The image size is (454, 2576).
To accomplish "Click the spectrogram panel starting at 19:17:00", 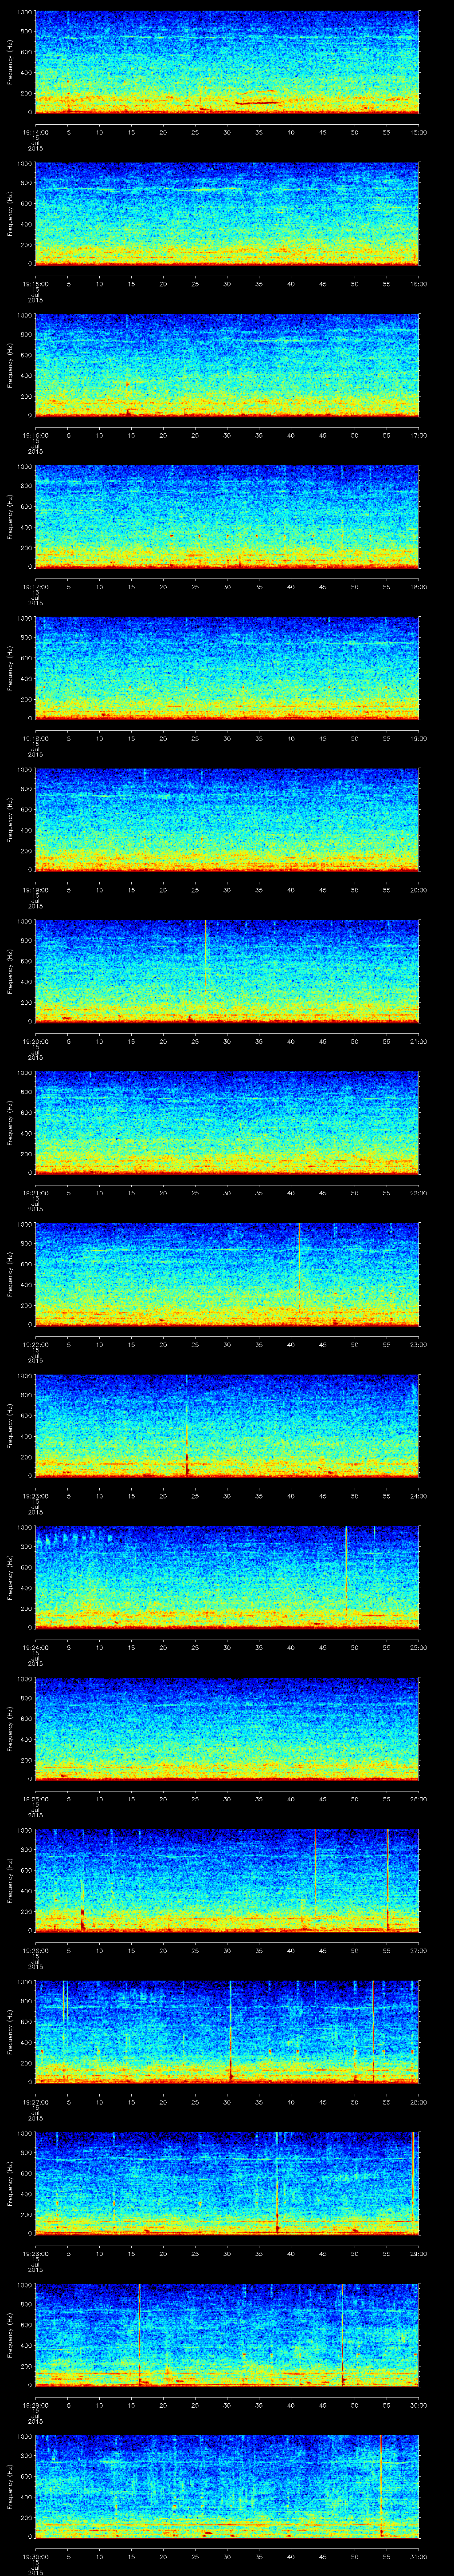I will click(227, 517).
